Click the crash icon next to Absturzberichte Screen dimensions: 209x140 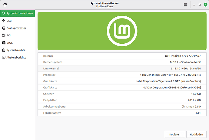tap(4, 58)
